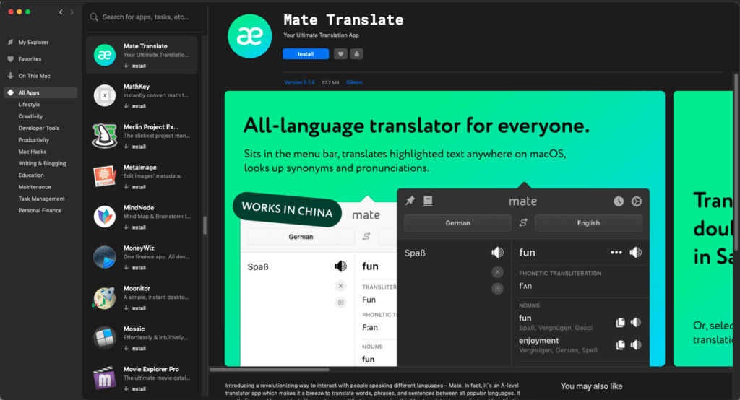Viewport: 740px width, 400px height.
Task: Click the MindNode app icon
Action: point(105,217)
